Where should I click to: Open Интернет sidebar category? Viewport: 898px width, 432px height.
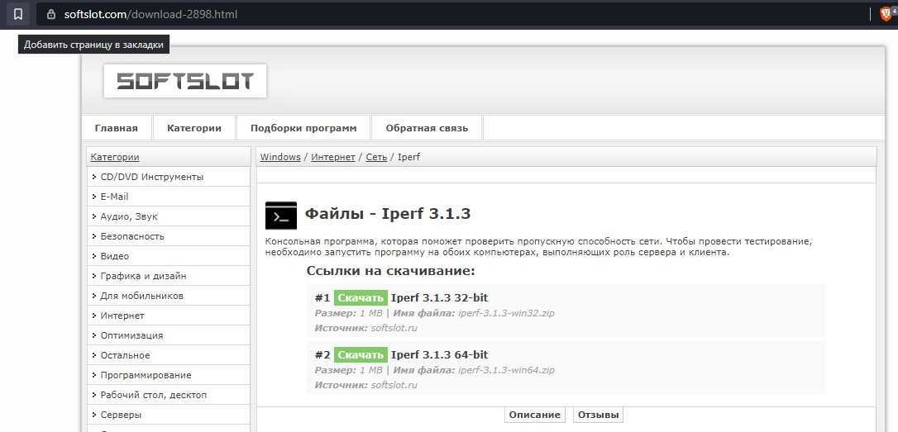(x=122, y=316)
